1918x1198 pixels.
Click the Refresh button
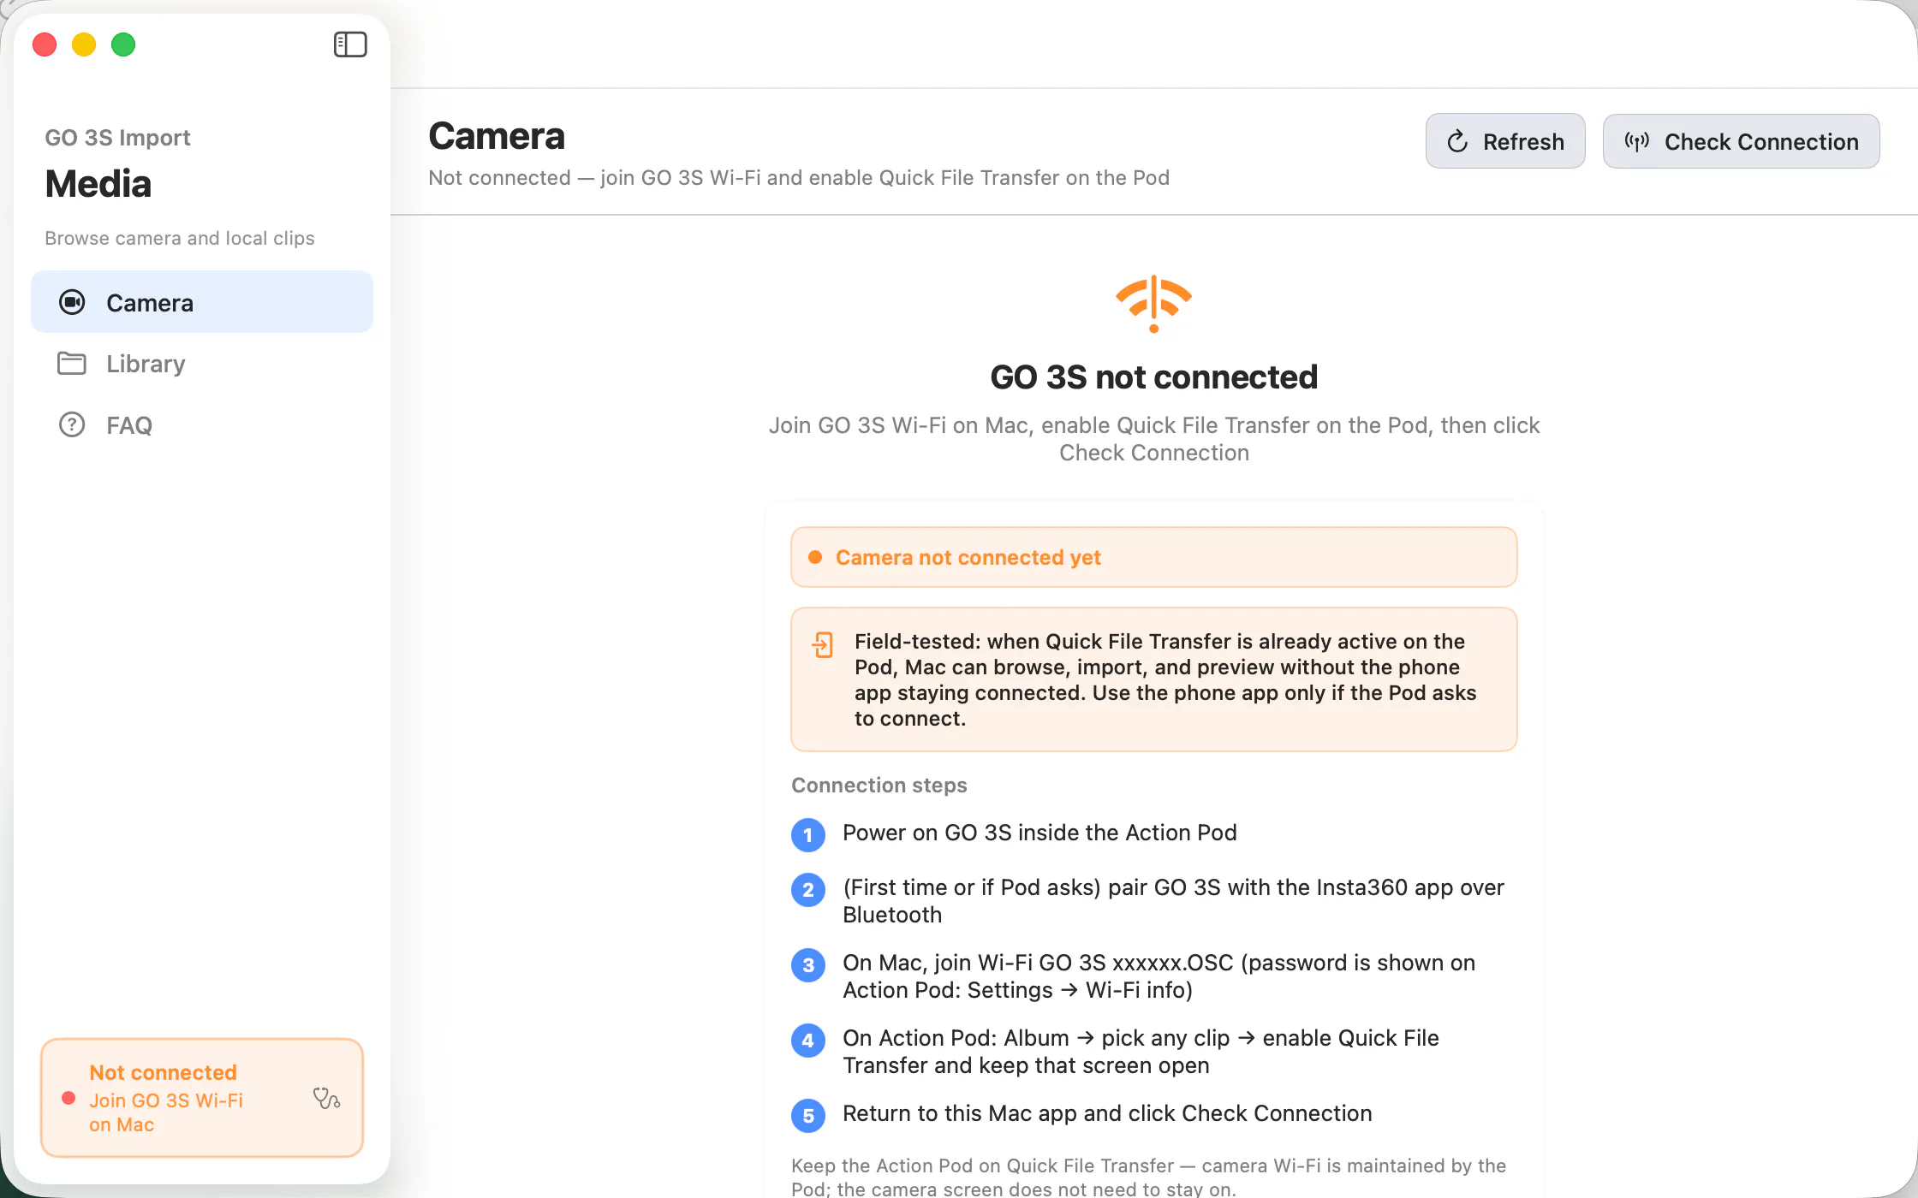click(1505, 141)
